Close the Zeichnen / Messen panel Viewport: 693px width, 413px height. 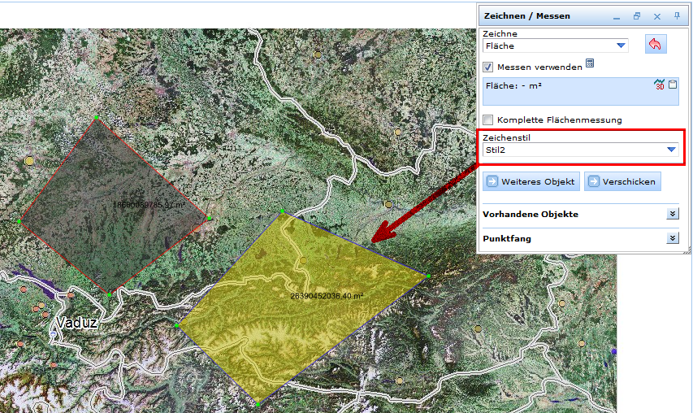pyautogui.click(x=657, y=15)
